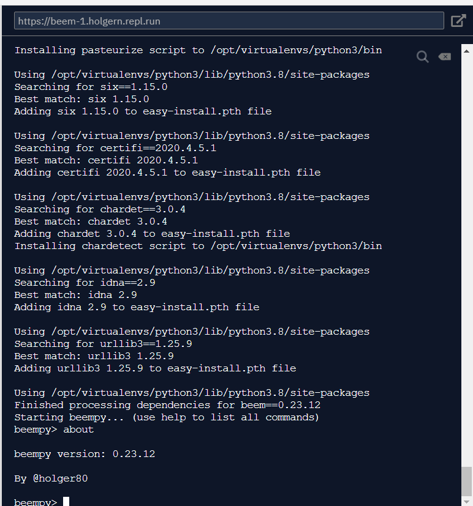The image size is (473, 506).
Task: Click the 'Installing pasteurize script' line
Action: pyautogui.click(x=198, y=50)
